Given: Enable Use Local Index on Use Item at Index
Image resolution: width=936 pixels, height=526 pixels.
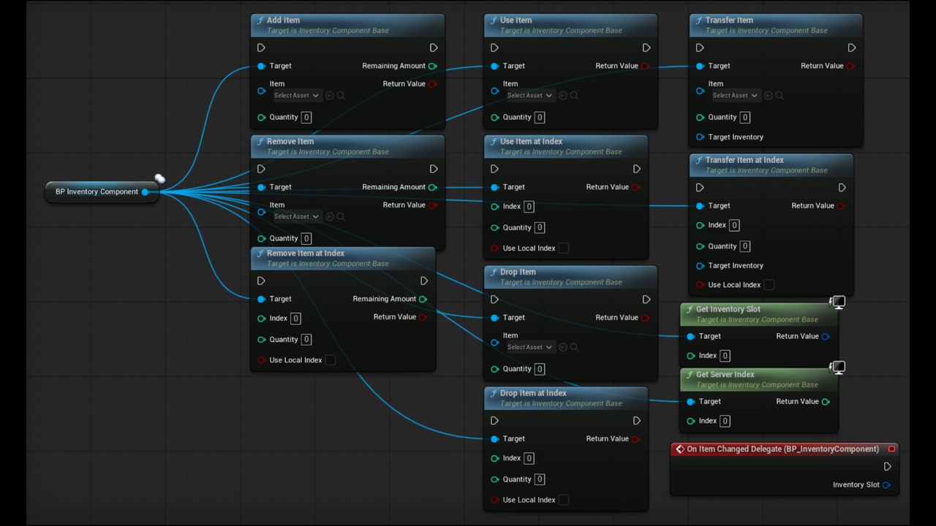Looking at the screenshot, I should point(564,248).
